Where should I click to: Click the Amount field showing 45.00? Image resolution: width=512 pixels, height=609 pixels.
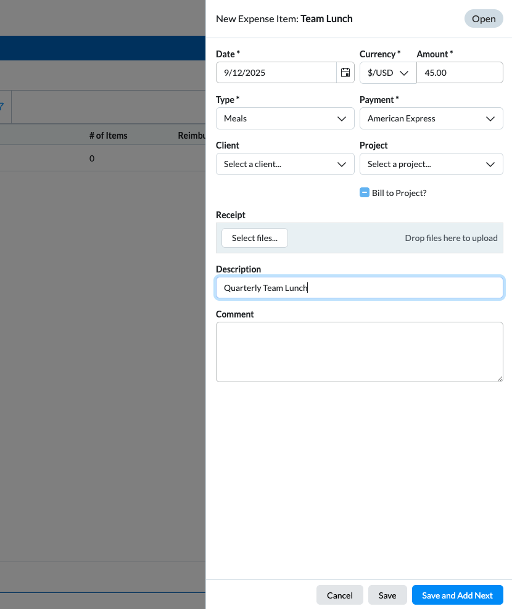(460, 73)
